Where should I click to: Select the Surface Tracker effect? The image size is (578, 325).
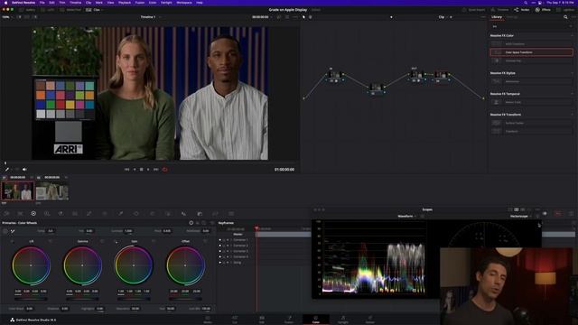pos(532,123)
